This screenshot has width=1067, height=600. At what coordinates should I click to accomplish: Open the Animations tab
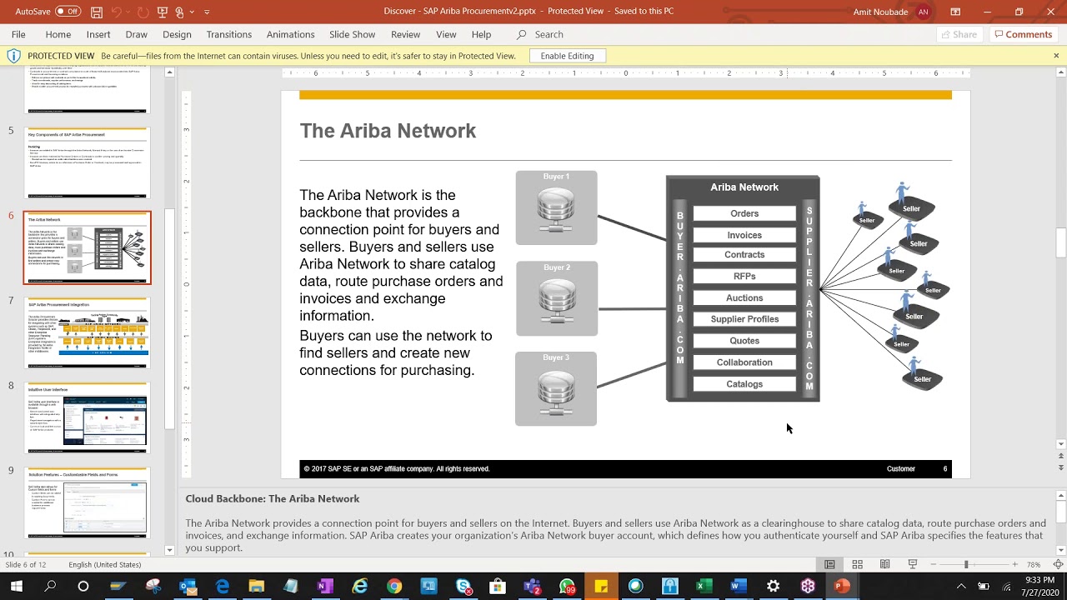point(291,34)
